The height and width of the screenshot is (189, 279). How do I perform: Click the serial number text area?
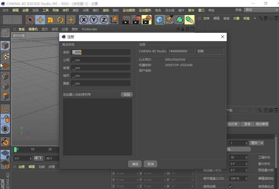(98, 127)
